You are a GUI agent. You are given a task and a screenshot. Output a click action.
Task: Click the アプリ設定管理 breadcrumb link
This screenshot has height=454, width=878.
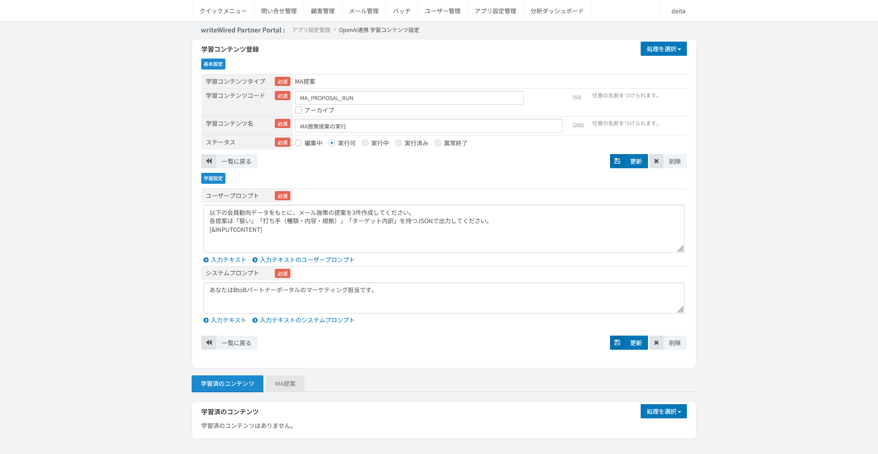pyautogui.click(x=311, y=30)
